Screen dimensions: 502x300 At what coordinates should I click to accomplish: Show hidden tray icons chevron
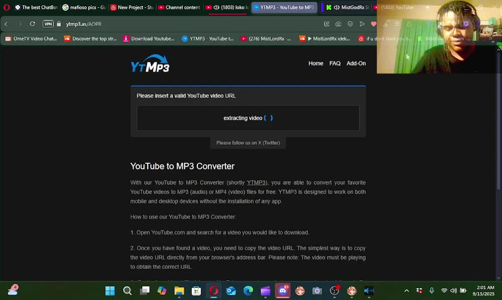tap(407, 291)
